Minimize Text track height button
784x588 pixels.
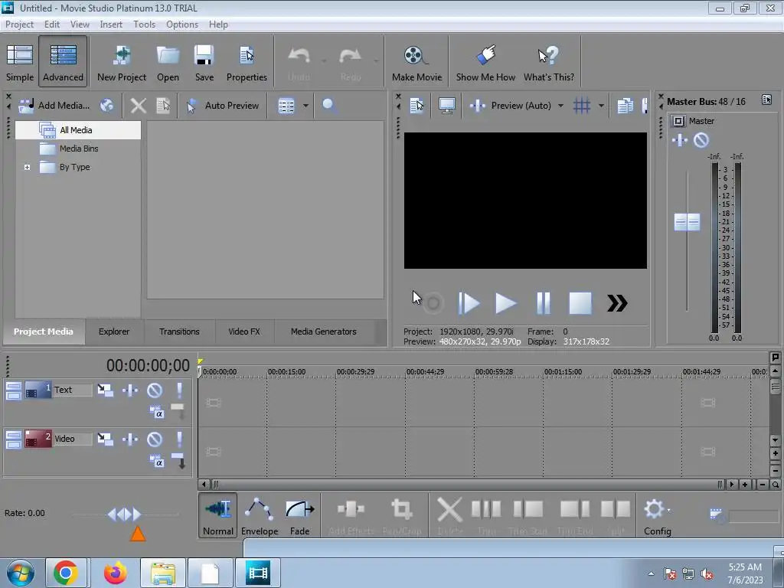point(14,390)
